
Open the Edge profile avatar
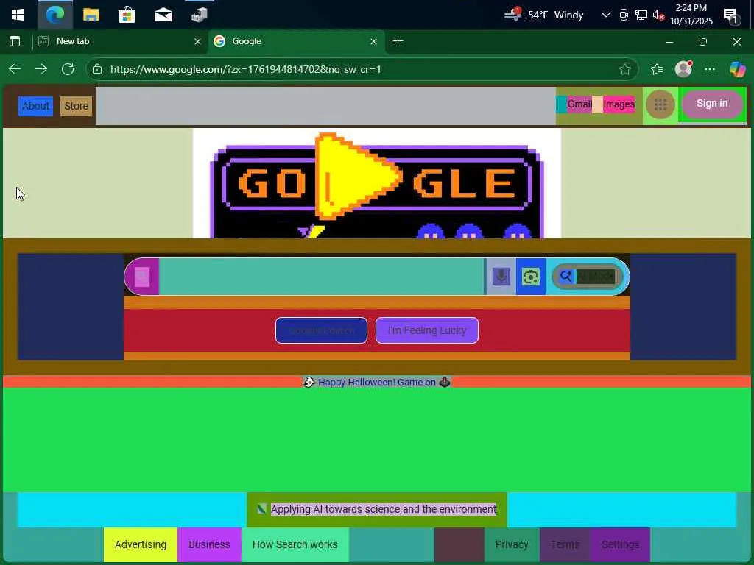(x=683, y=69)
